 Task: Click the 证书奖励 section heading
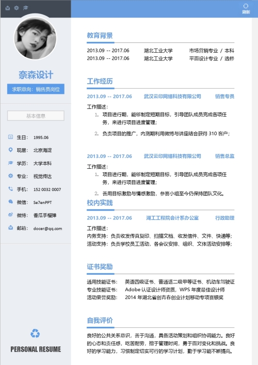point(100,266)
